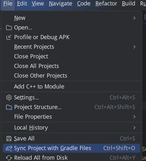Image resolution: width=146 pixels, height=161 pixels.
Task: Expand the Local History submenu chevron
Action: click(134, 128)
